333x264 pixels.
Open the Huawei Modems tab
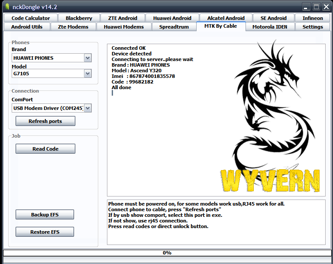tap(124, 27)
